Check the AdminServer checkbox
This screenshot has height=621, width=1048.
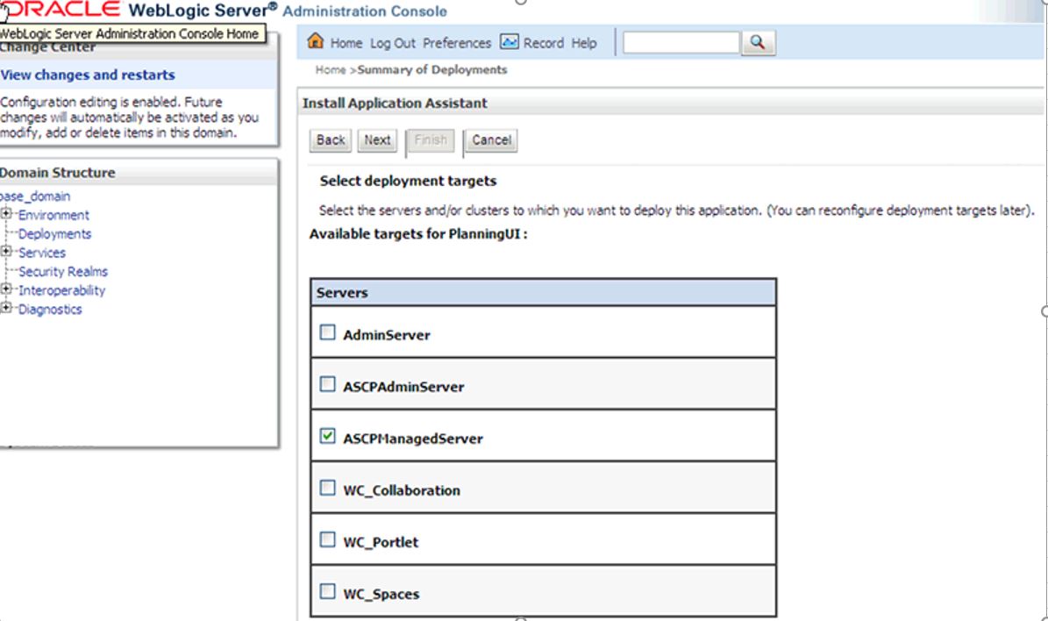pos(327,332)
